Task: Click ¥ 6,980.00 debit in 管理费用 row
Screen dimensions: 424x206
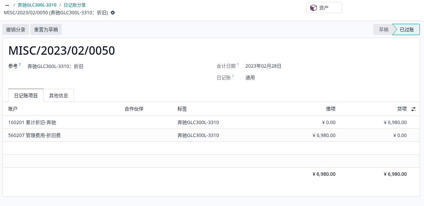Action: (x=324, y=135)
